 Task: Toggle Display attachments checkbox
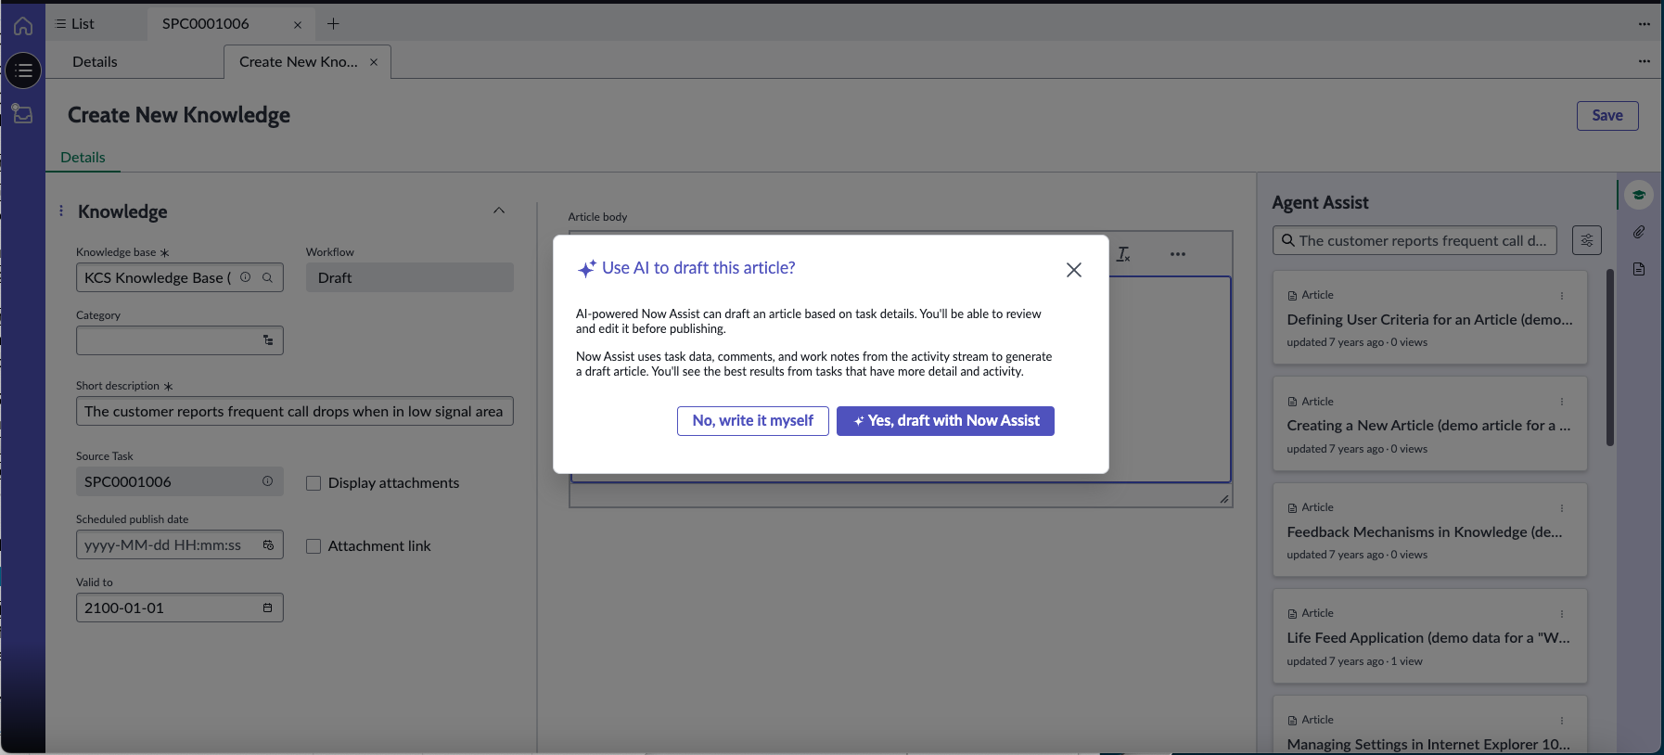[x=314, y=483]
